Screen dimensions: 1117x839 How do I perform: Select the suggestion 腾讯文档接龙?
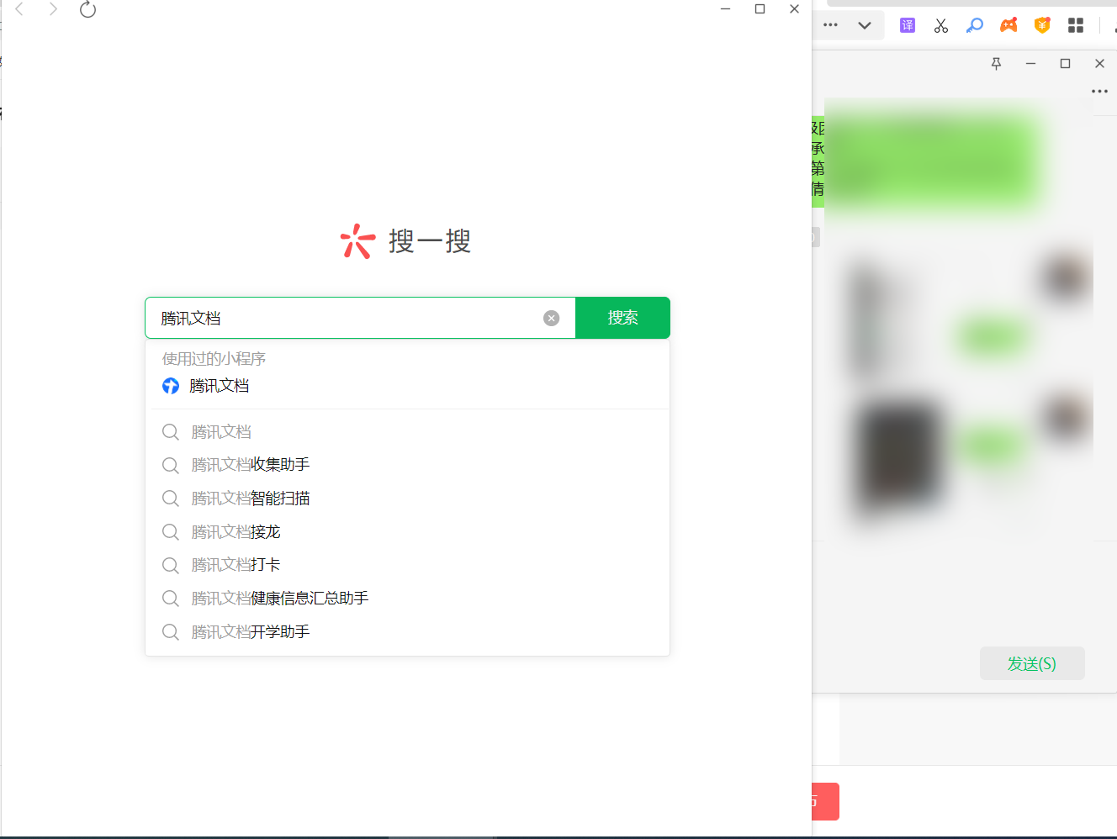pos(407,532)
